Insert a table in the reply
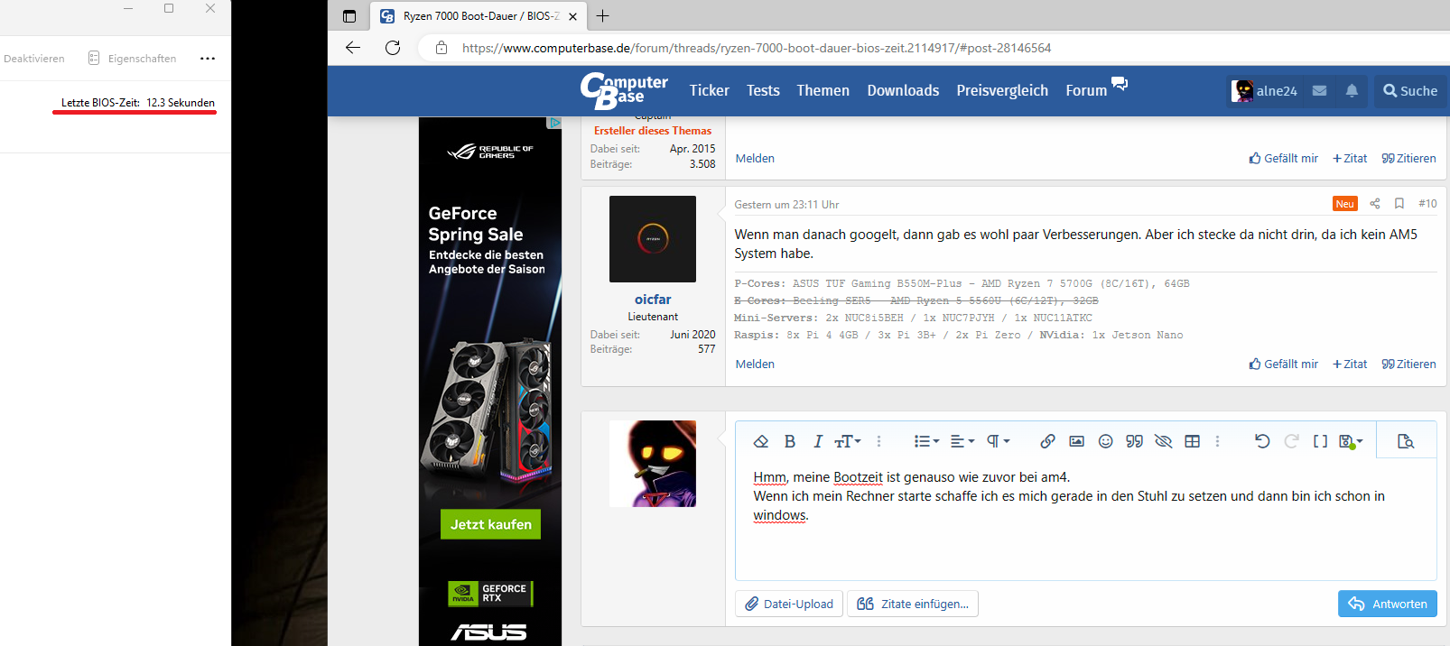The image size is (1450, 646). pos(1193,441)
